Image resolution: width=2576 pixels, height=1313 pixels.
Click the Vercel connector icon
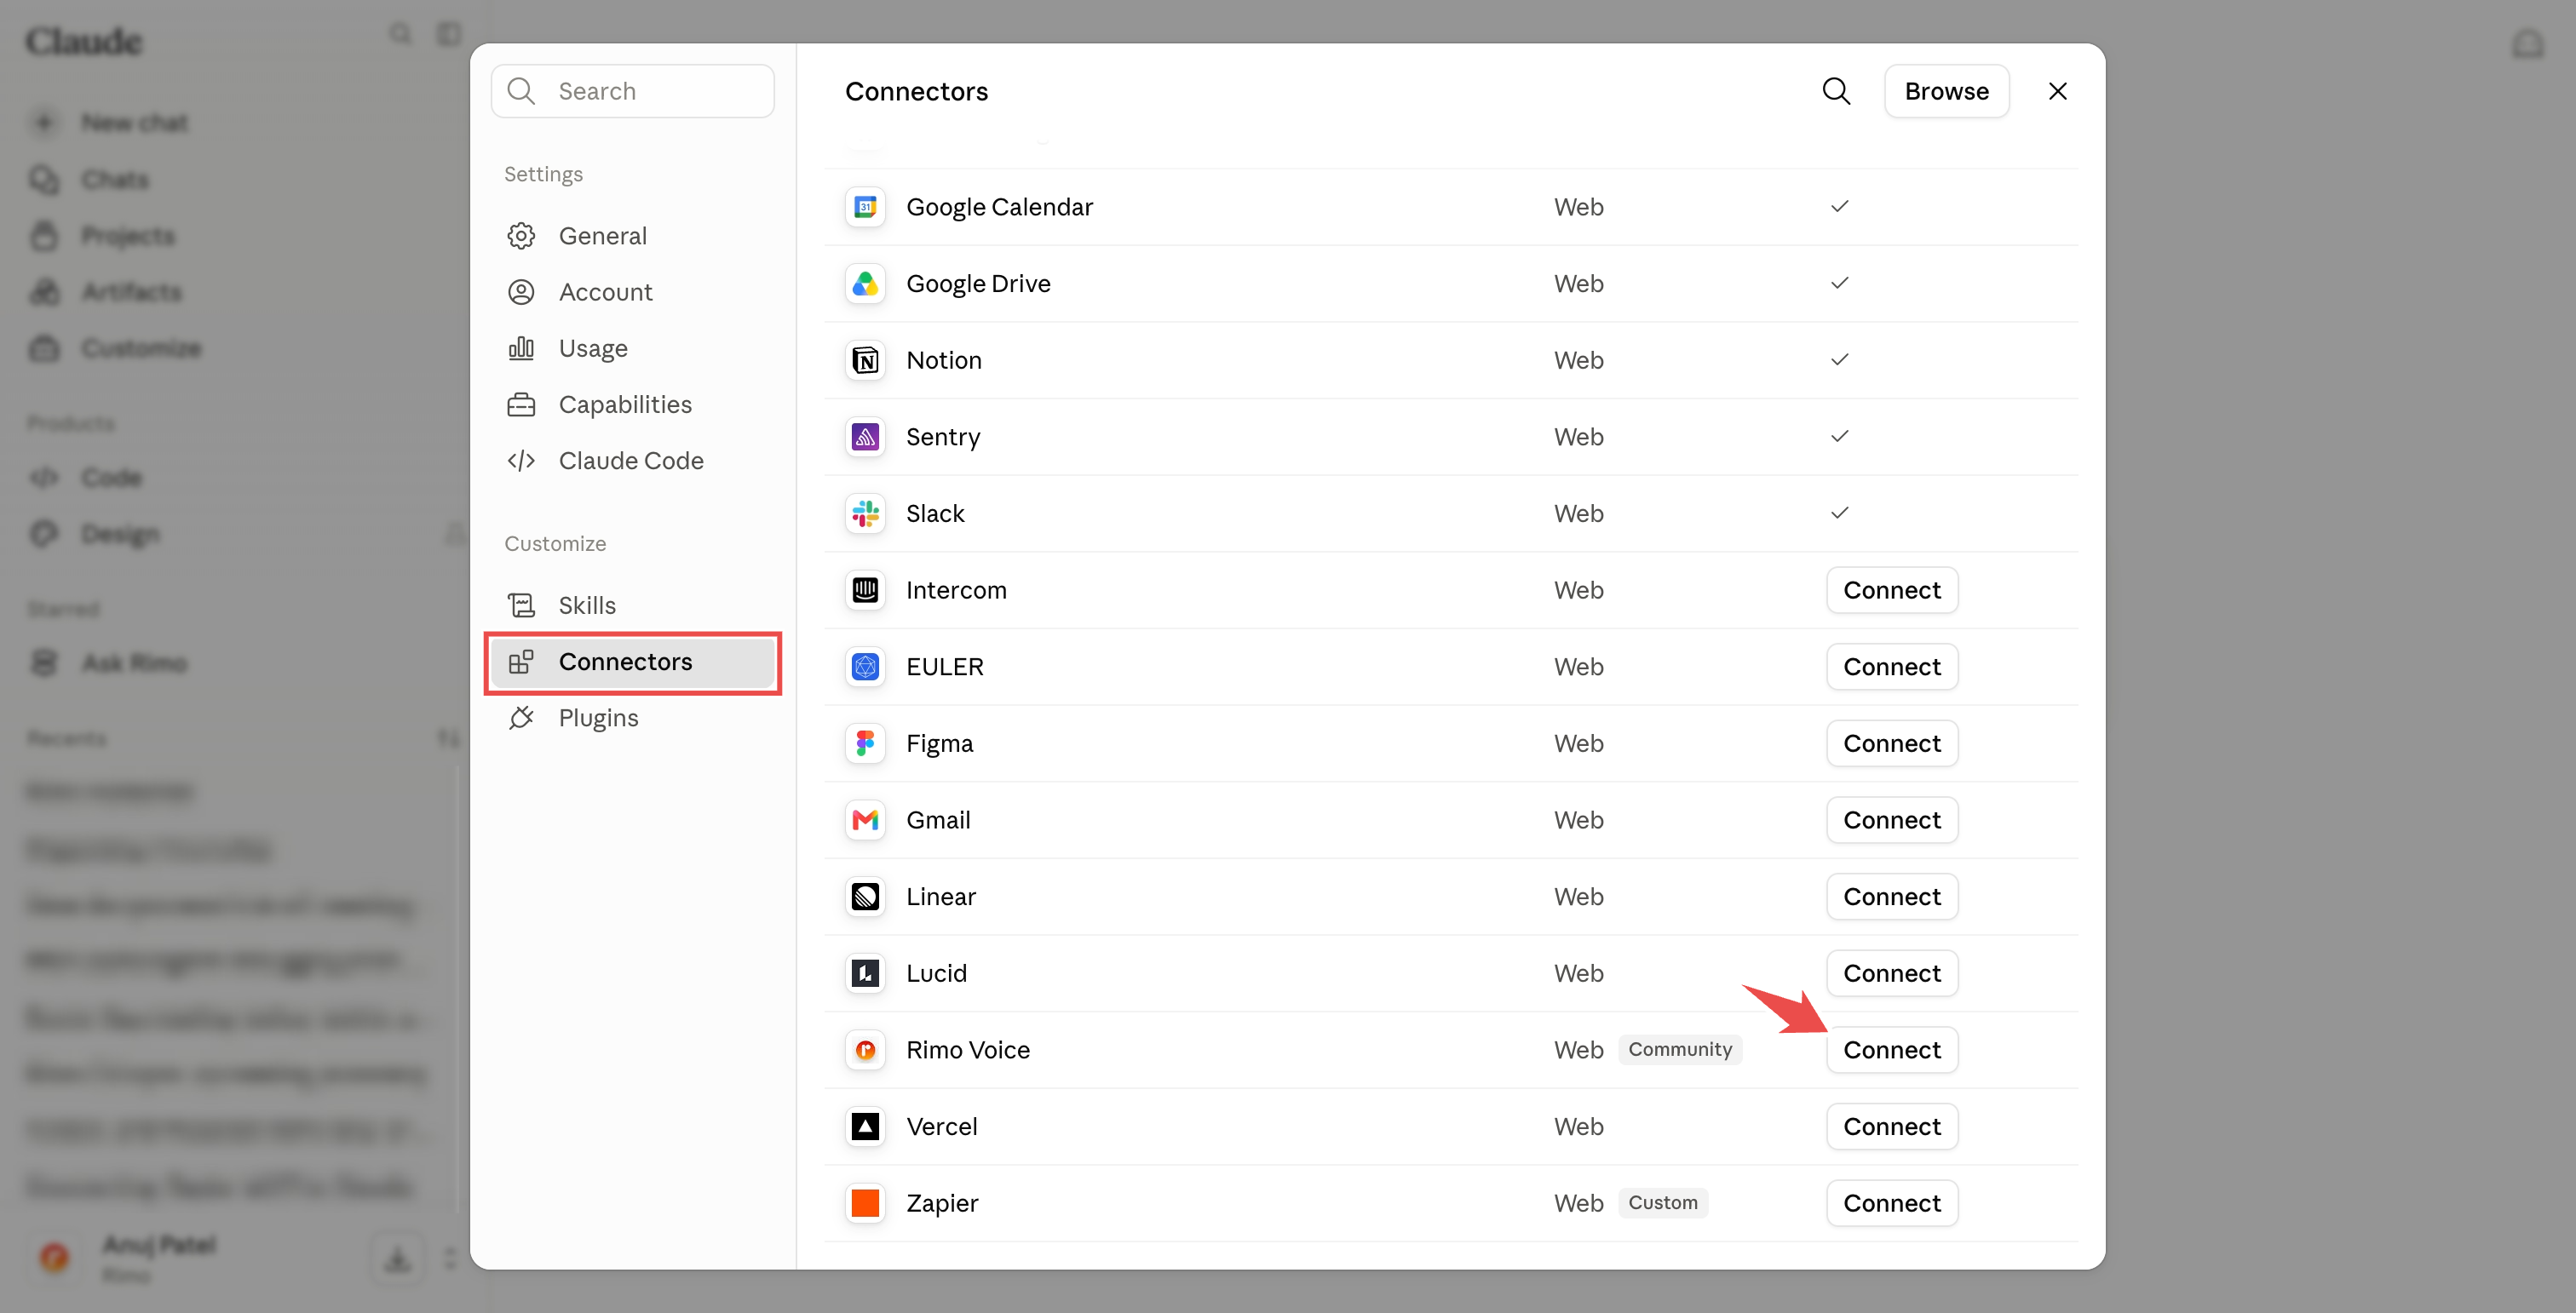[865, 1127]
